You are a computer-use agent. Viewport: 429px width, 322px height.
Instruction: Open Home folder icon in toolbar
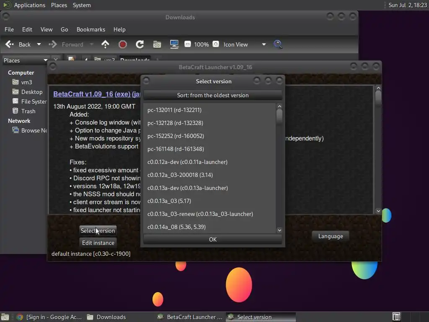157,44
